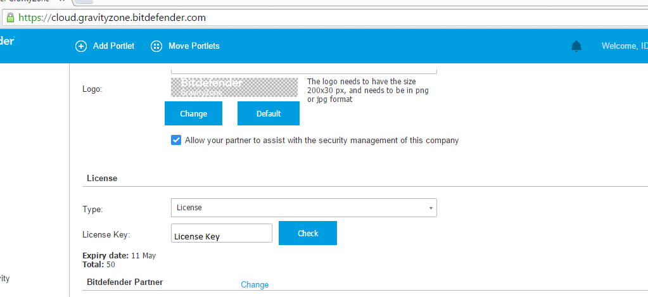Screen dimensions: 648x297
Task: Click the Change link for Bitdefender Partner
Action: [x=255, y=284]
